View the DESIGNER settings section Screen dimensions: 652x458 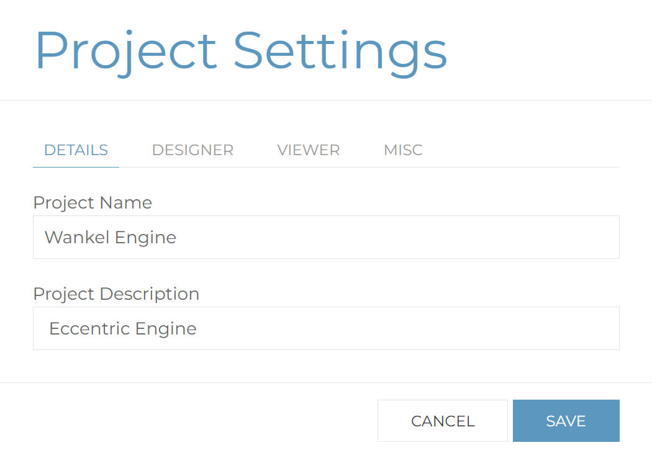[x=192, y=150]
